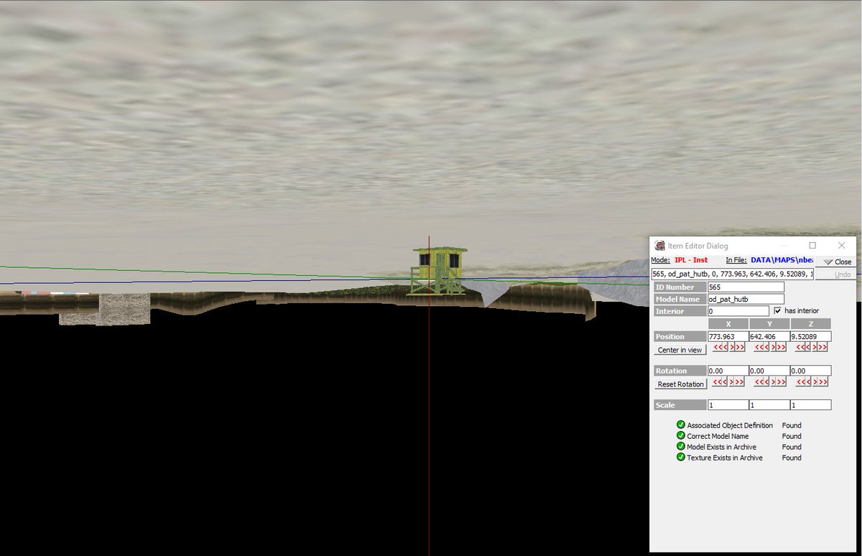
Task: Click Position Y small decrease single arrow
Action: pos(766,347)
